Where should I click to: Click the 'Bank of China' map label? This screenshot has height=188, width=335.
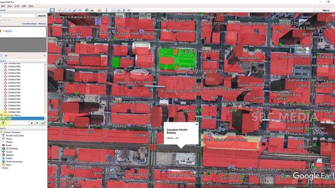coord(216,23)
